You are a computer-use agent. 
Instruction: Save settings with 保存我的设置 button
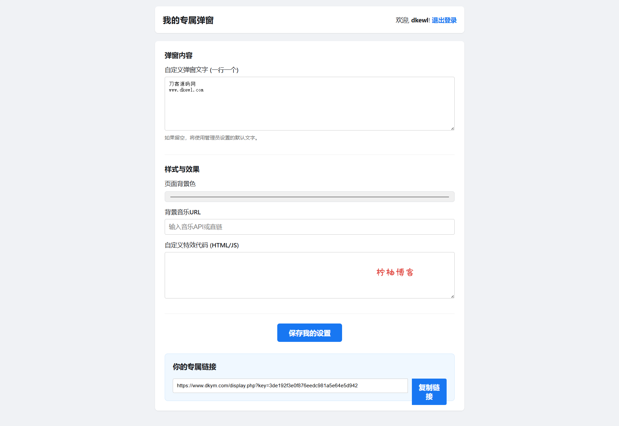tap(309, 333)
